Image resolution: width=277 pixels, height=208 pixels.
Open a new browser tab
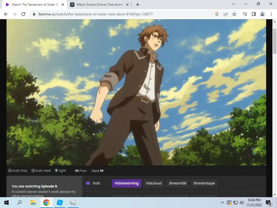138,5
